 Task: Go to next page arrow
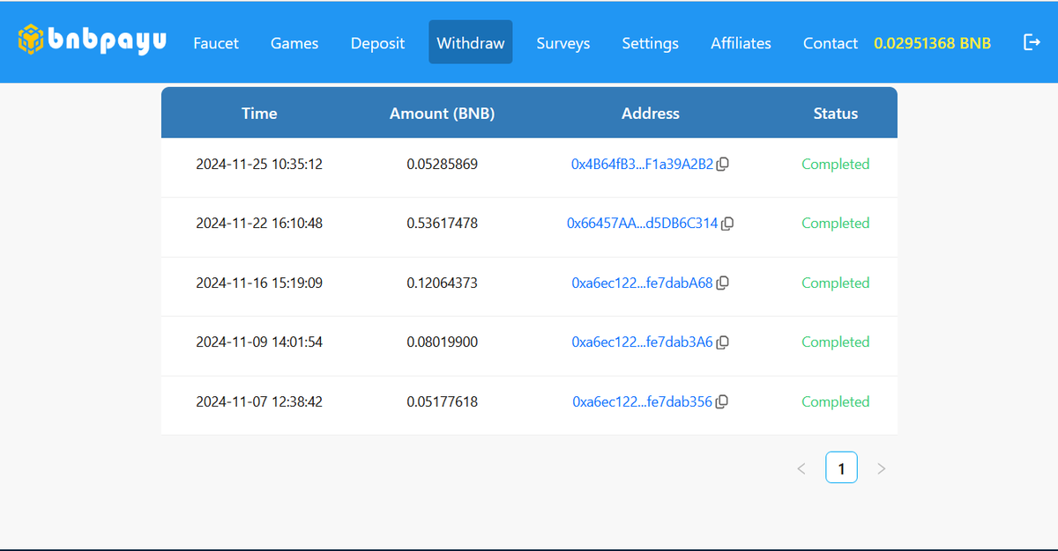tap(881, 468)
